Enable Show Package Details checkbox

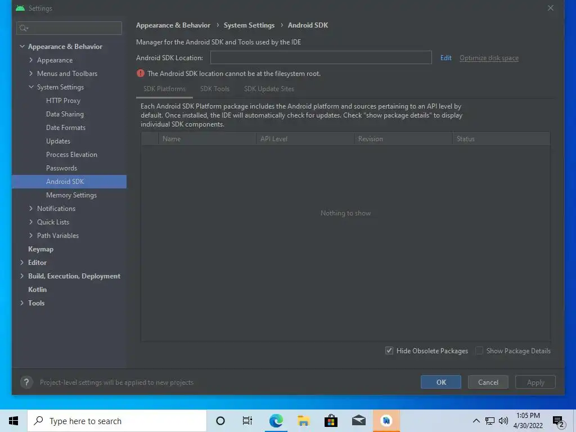(479, 351)
